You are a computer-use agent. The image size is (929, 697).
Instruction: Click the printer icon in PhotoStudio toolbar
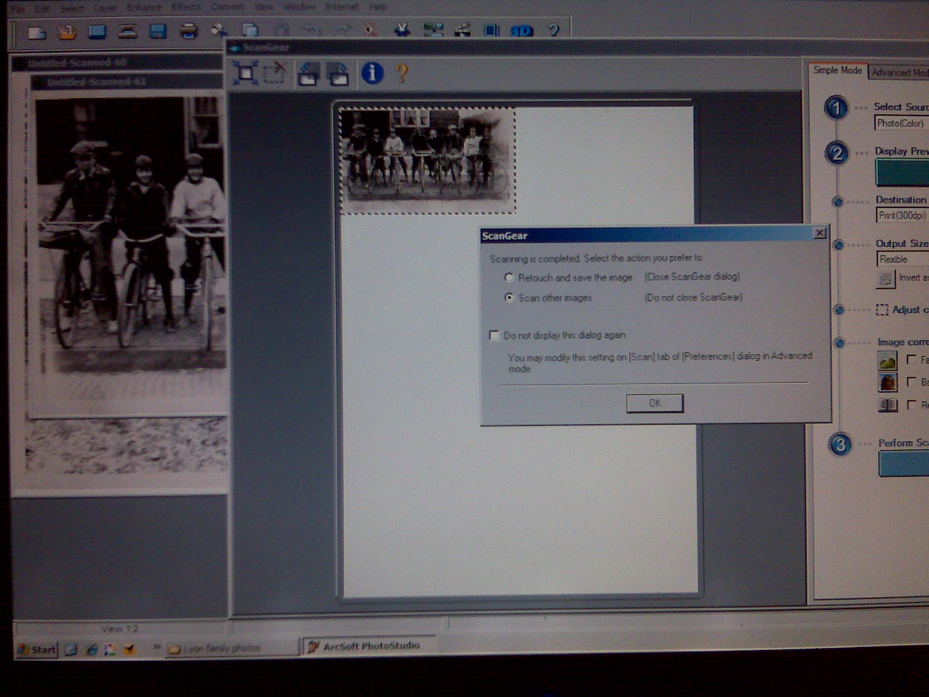point(188,30)
